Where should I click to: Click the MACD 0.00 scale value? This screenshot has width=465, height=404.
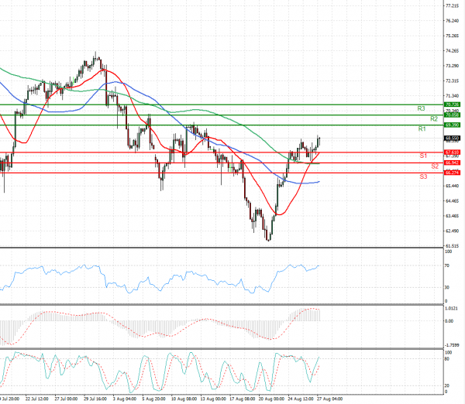(449, 321)
